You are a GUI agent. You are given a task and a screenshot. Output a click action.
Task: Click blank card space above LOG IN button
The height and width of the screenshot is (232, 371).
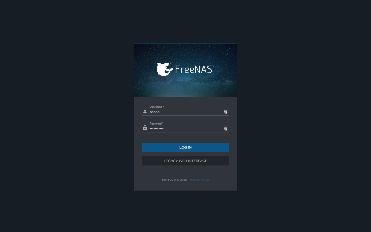(x=185, y=138)
